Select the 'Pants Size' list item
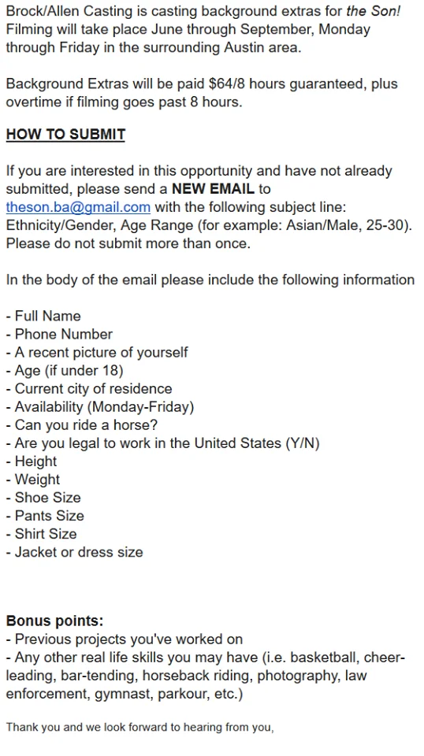424x756 pixels. 45,516
